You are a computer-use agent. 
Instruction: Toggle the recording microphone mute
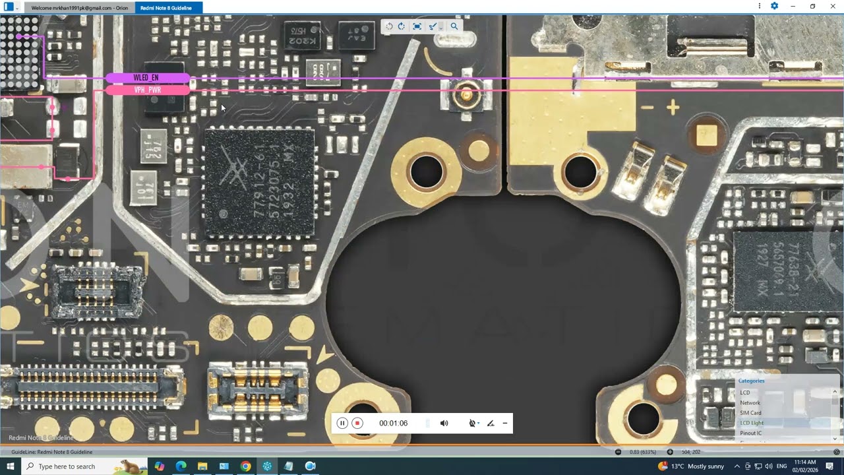pyautogui.click(x=472, y=424)
